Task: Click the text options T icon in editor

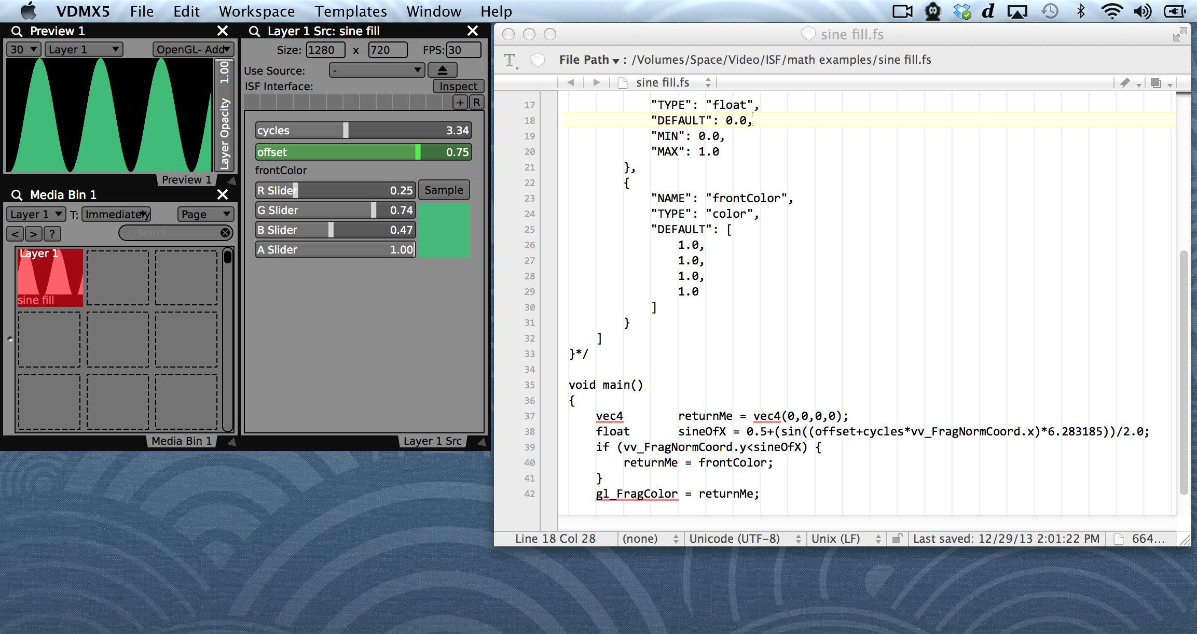Action: point(511,61)
